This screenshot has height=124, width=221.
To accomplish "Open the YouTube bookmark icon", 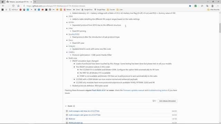I will 42,10.
